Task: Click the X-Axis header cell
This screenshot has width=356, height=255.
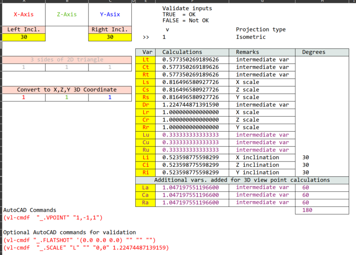Action: pos(24,15)
